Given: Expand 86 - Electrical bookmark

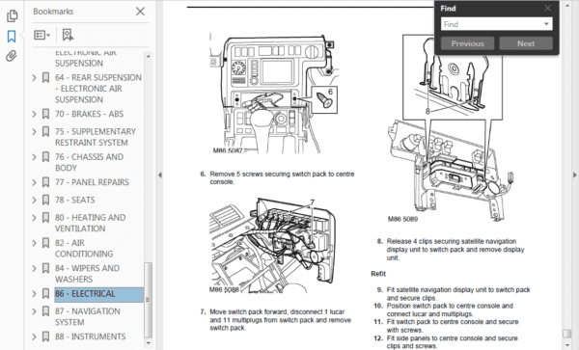Looking at the screenshot, I should tap(34, 294).
